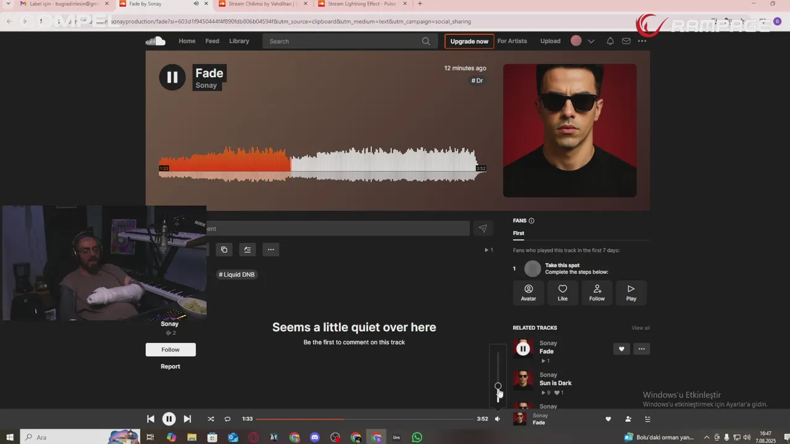Skip to the next track

(x=188, y=419)
